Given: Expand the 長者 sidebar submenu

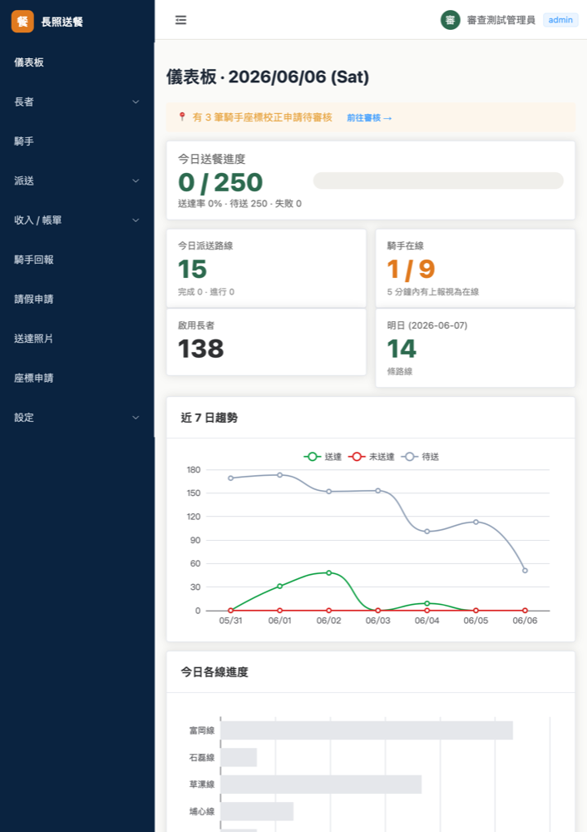Looking at the screenshot, I should [136, 102].
